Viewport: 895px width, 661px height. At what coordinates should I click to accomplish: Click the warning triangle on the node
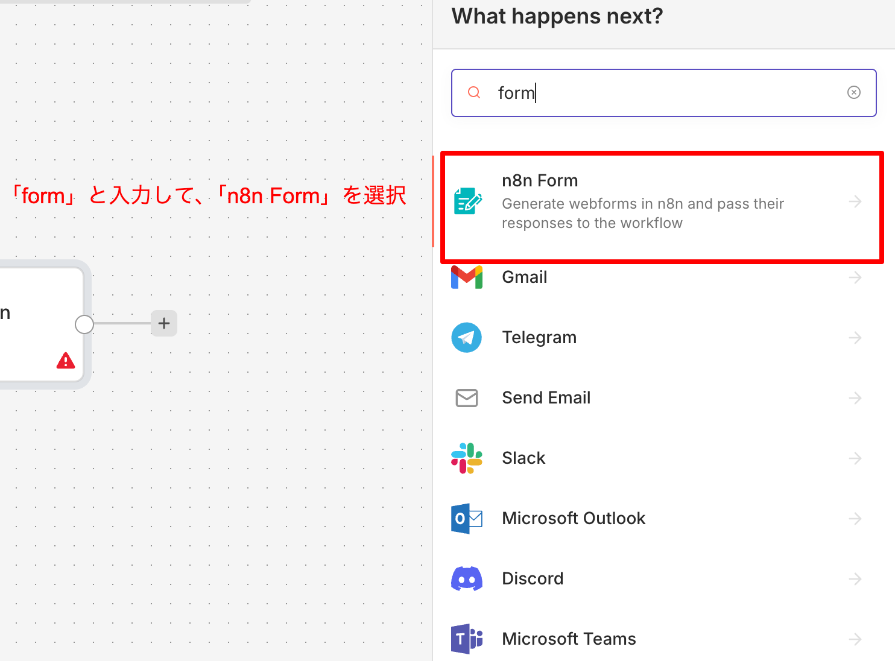tap(65, 361)
